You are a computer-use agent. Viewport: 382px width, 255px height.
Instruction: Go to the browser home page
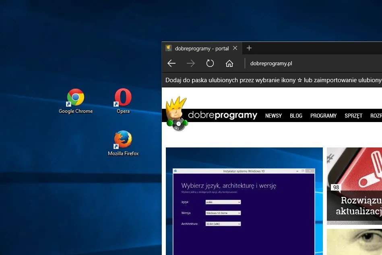point(229,63)
